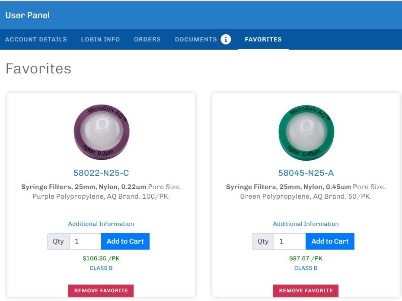Remove 58022-N25-C from favorites
This screenshot has width=402, height=301.
tap(101, 291)
